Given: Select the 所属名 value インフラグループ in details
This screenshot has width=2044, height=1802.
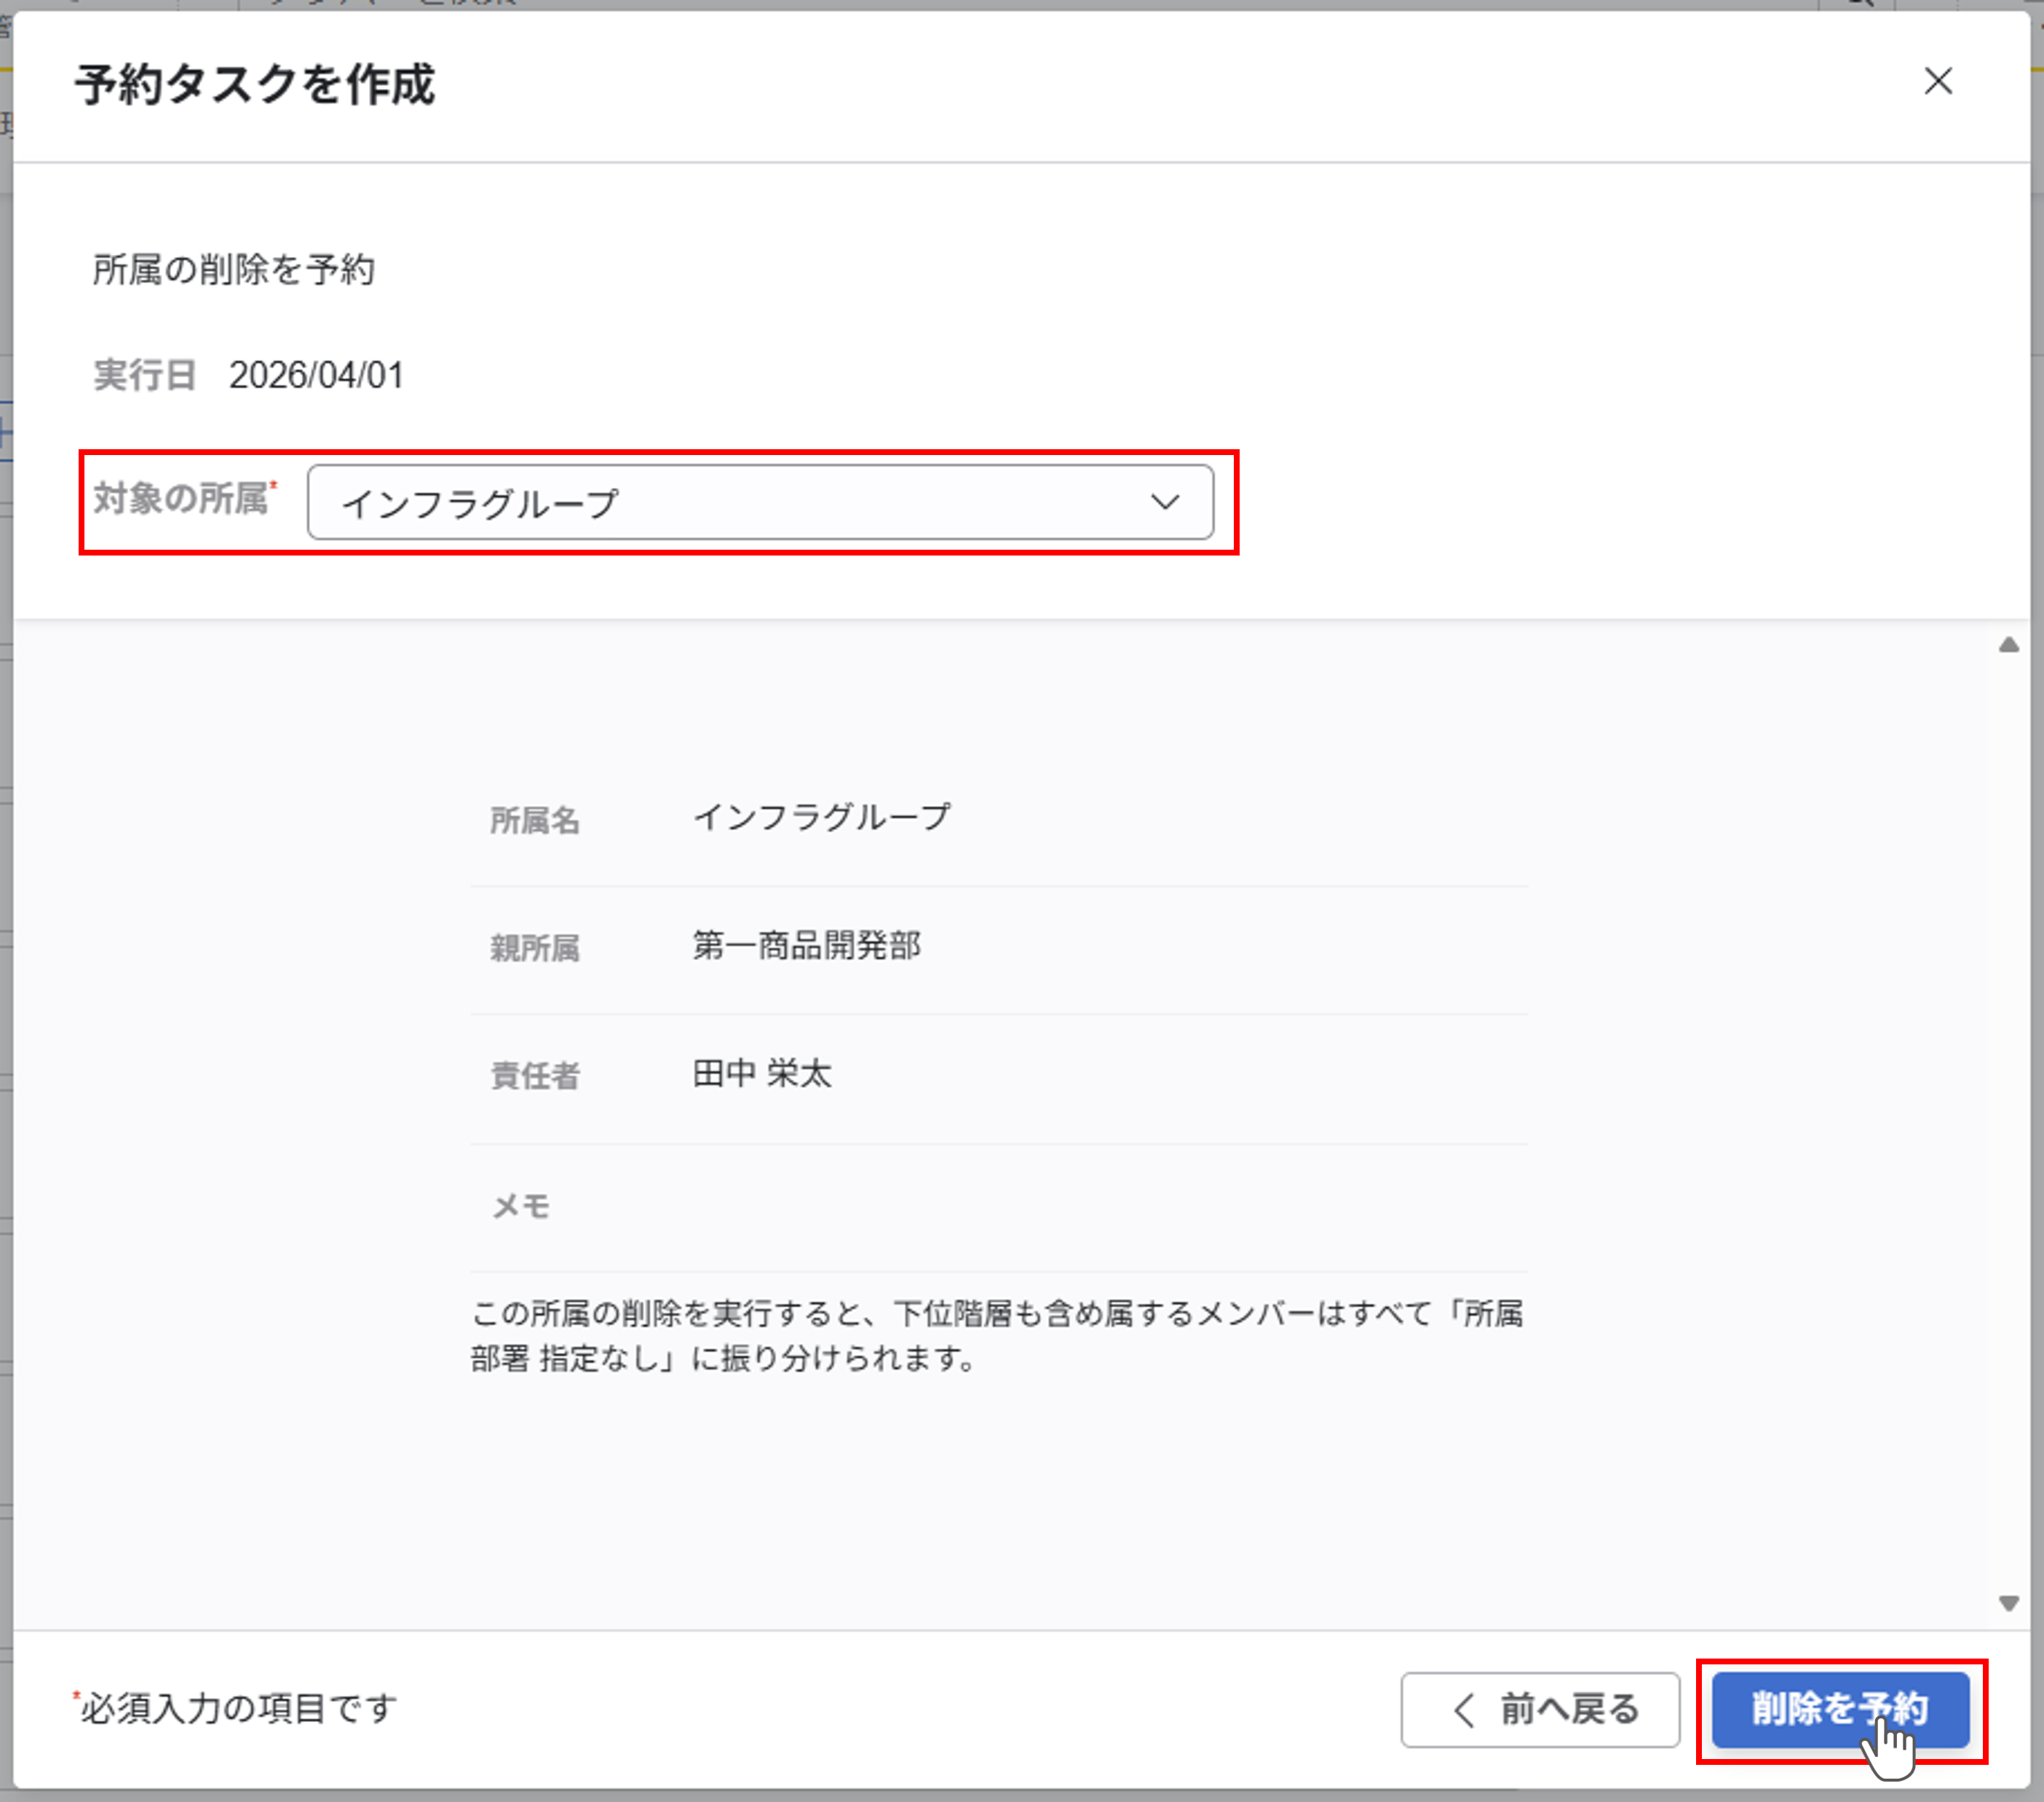Looking at the screenshot, I should tap(821, 817).
